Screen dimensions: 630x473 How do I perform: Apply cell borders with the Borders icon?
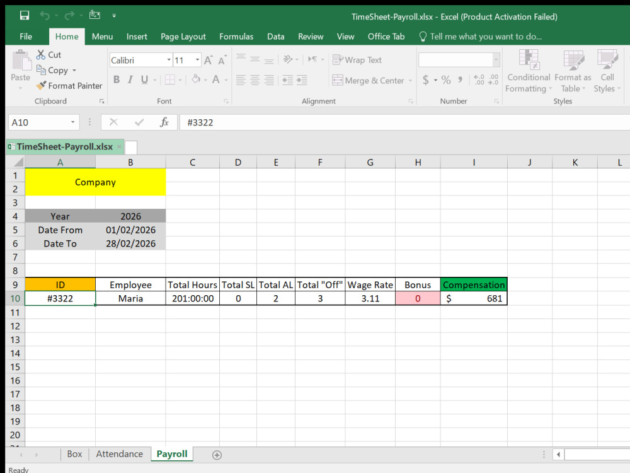(x=170, y=79)
